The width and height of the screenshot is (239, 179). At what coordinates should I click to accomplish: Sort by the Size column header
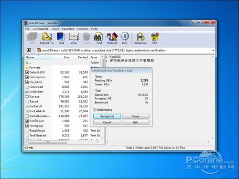click(62, 57)
